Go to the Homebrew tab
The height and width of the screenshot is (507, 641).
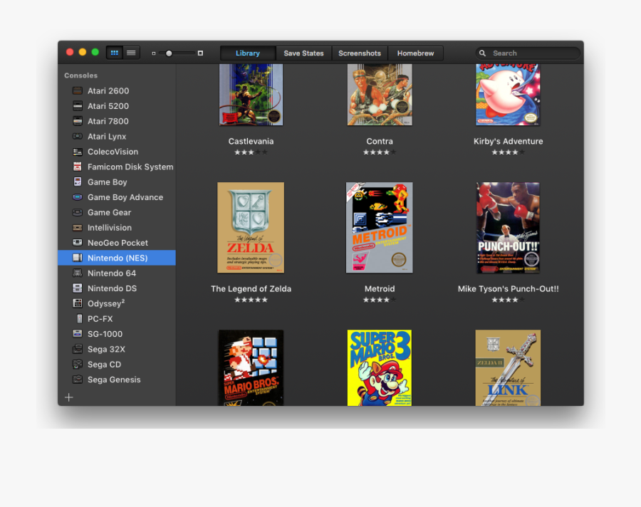(x=415, y=53)
